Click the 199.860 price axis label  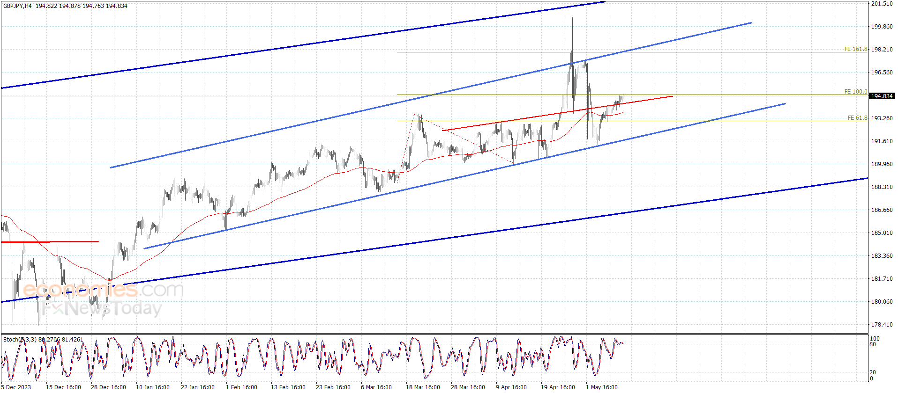[882, 27]
